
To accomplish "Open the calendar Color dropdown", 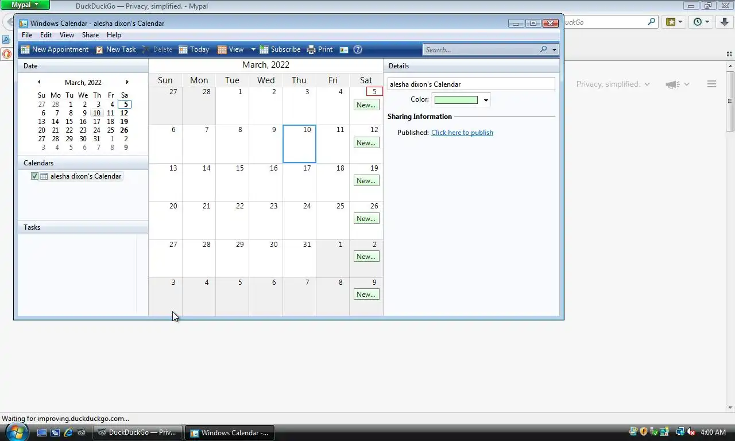I will coord(485,100).
